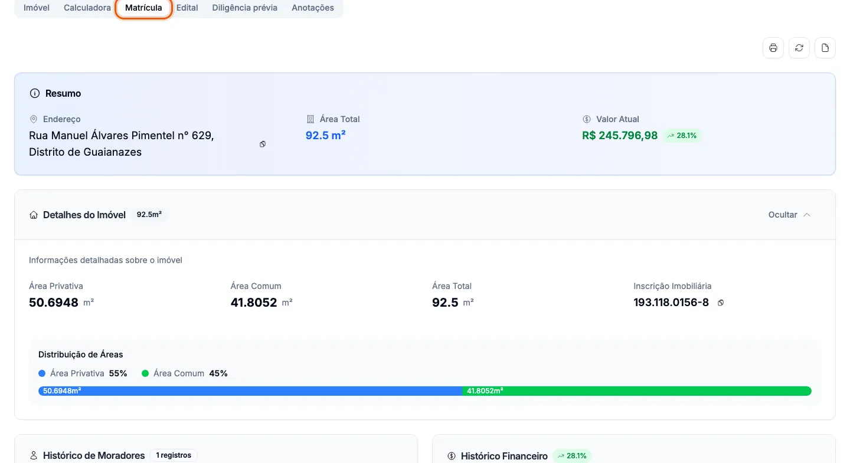Click the 1 registros badge
Viewport: 850px width, 463px height.
tap(174, 455)
